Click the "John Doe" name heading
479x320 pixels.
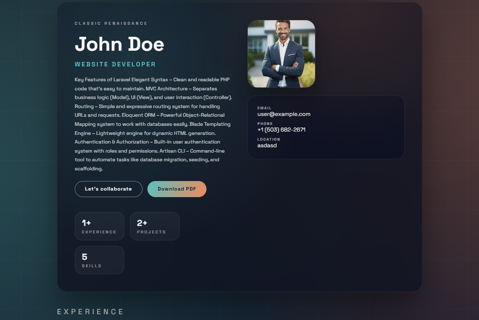click(x=119, y=44)
